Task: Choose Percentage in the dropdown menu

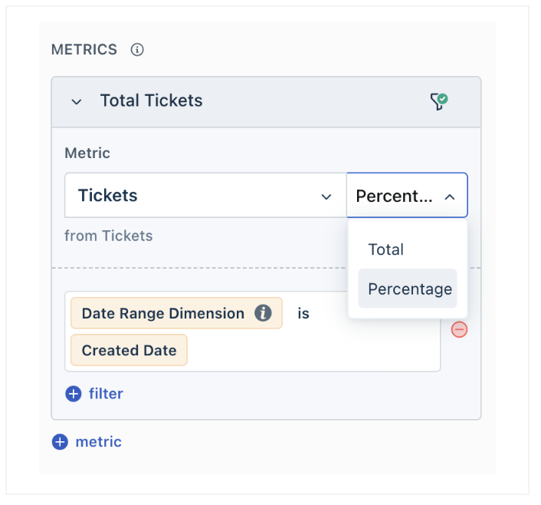Action: click(x=409, y=289)
